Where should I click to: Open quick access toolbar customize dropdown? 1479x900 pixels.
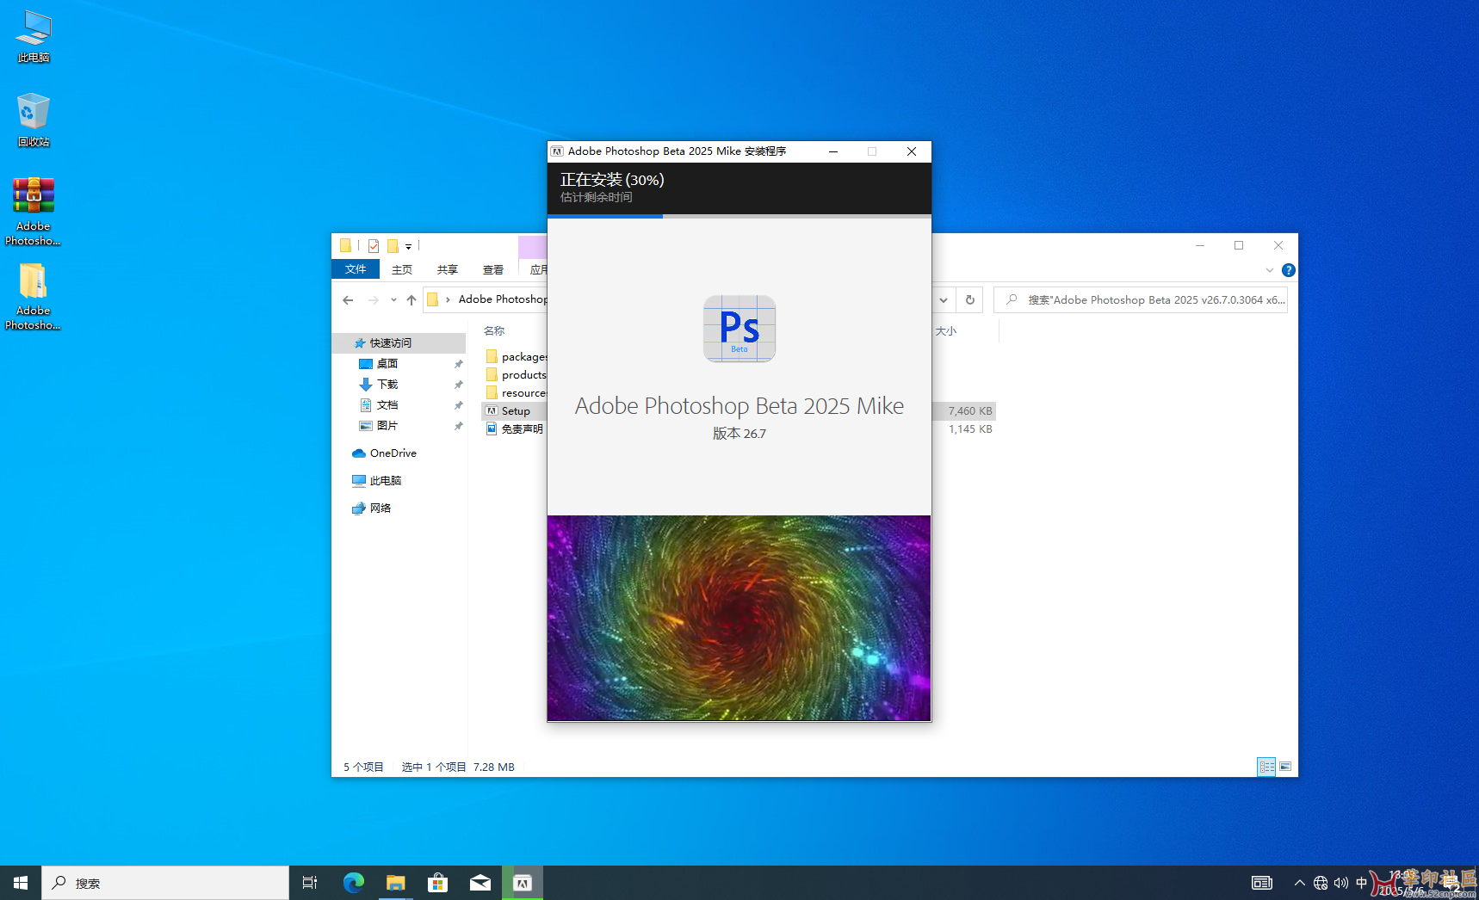409,247
